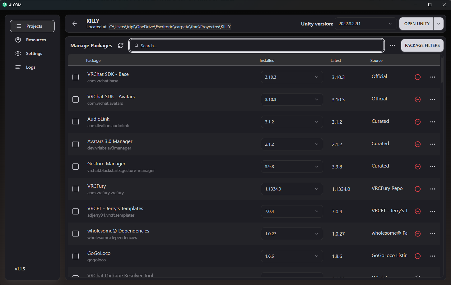Open the more options menu beside search
The image size is (451, 285).
(x=393, y=45)
